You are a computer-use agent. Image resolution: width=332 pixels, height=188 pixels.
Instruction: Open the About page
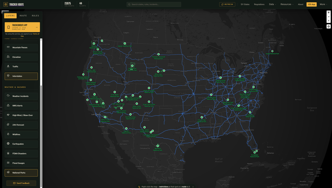tap(301, 4)
